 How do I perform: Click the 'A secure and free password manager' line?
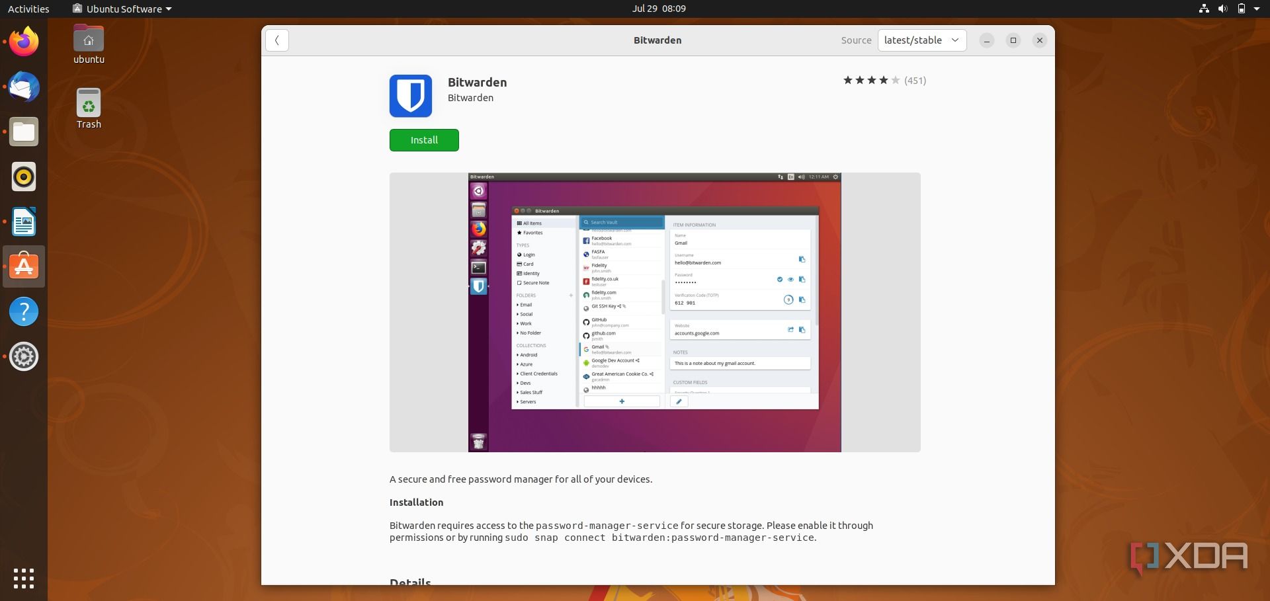(x=521, y=479)
